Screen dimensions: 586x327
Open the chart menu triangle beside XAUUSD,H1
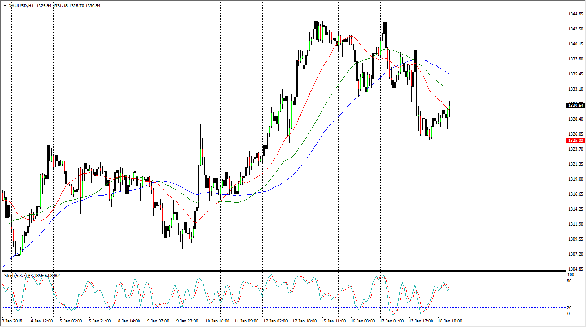pyautogui.click(x=5, y=6)
